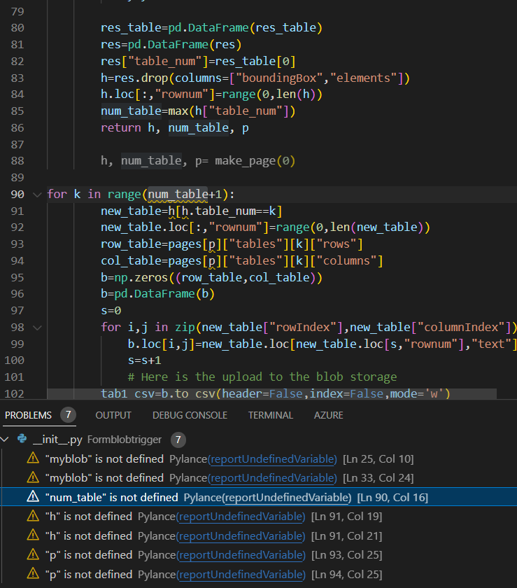Click warning icon for myblob Ln 33 problem

click(33, 477)
